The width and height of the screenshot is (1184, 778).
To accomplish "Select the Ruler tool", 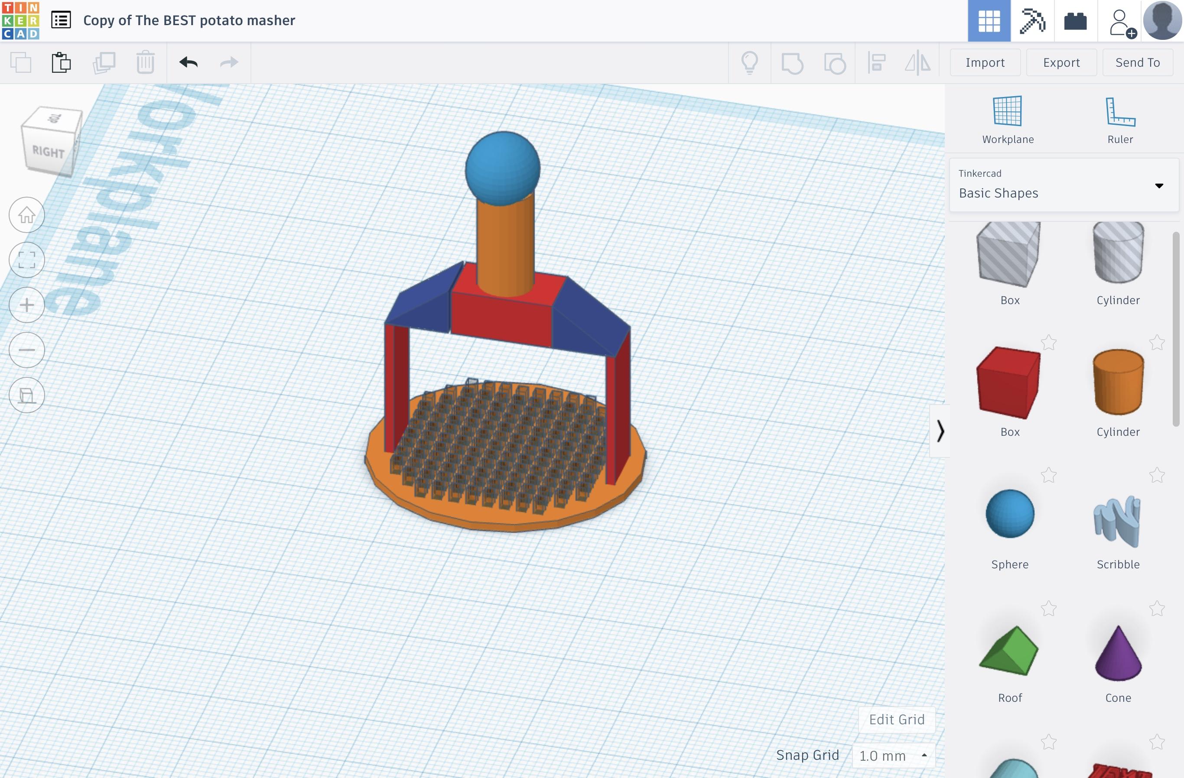I will [x=1120, y=120].
